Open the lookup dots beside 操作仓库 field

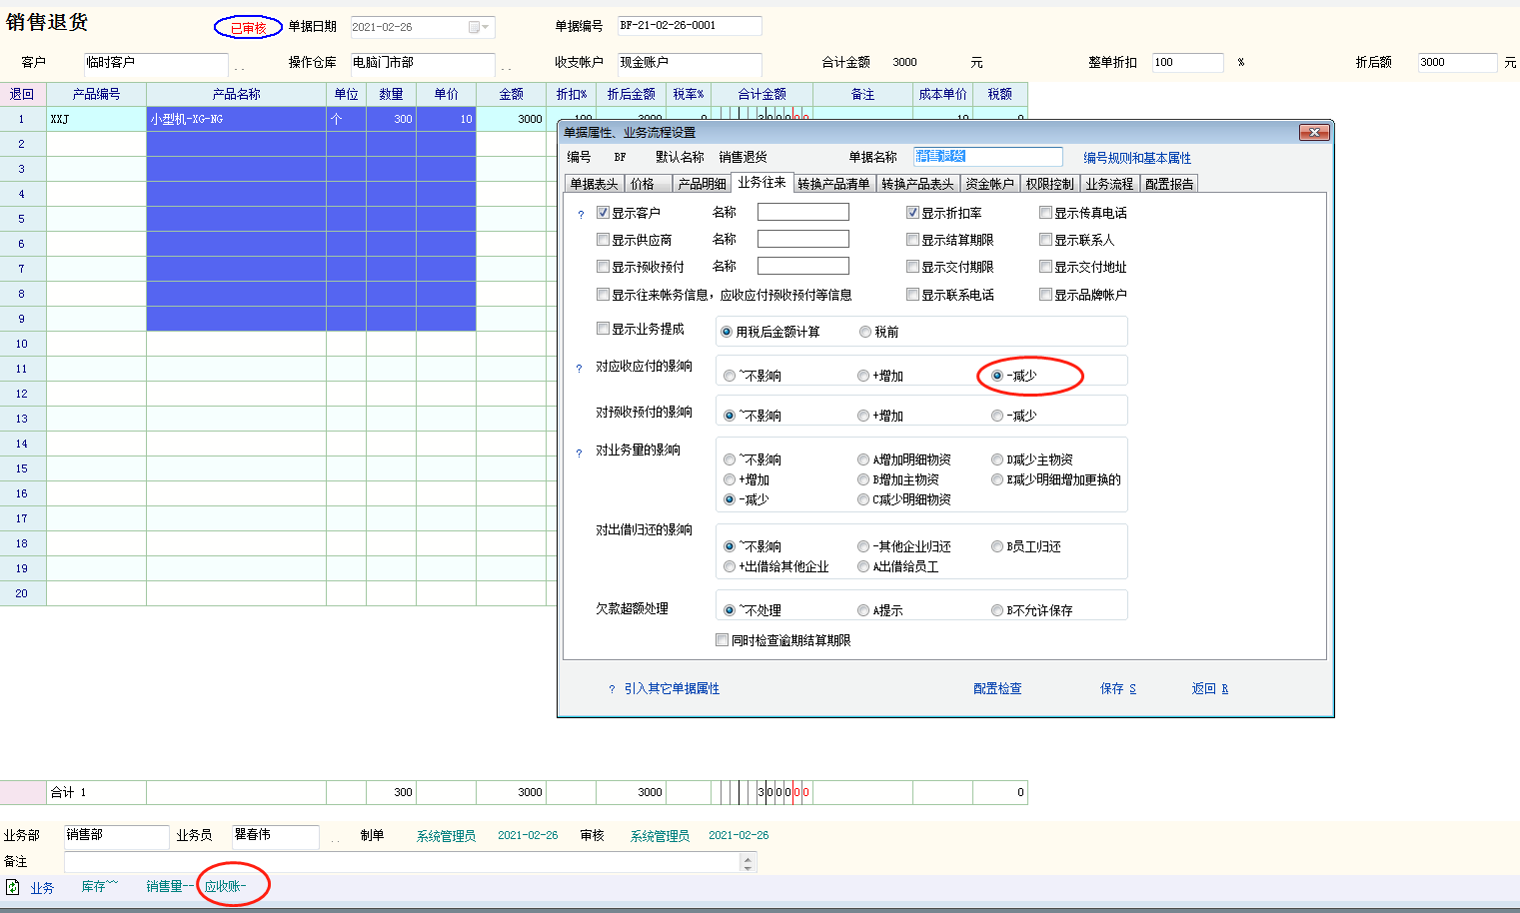[506, 67]
